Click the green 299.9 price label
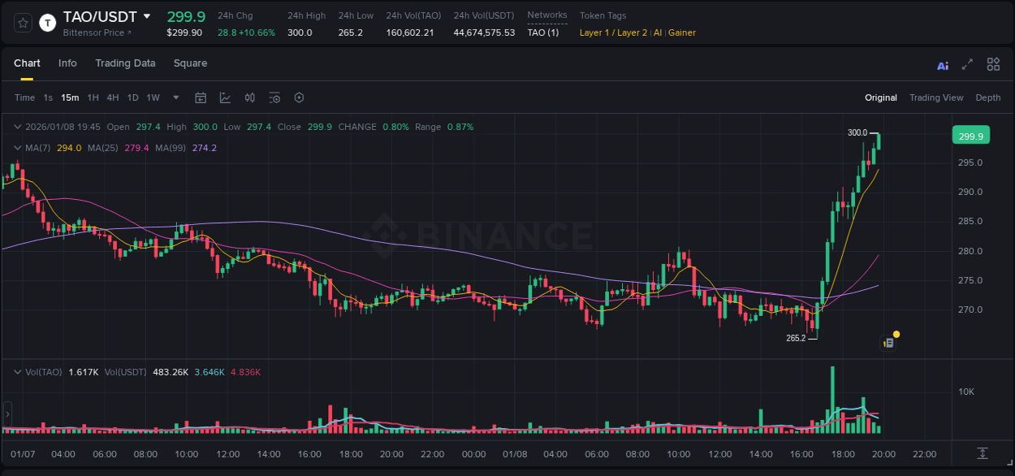 point(970,135)
